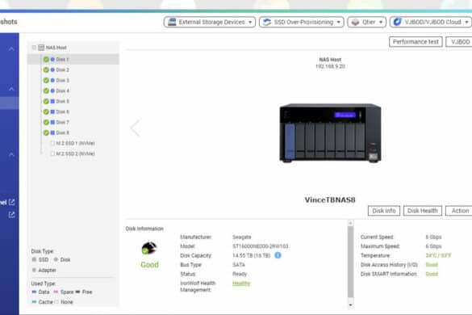Viewport: 472px width, 315px height.
Task: Click the disk information scrollbar thumb
Action: coord(350,262)
